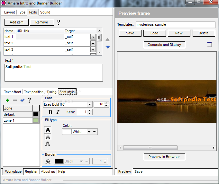Click the Remove button
The image size is (219, 184).
(x=42, y=22)
